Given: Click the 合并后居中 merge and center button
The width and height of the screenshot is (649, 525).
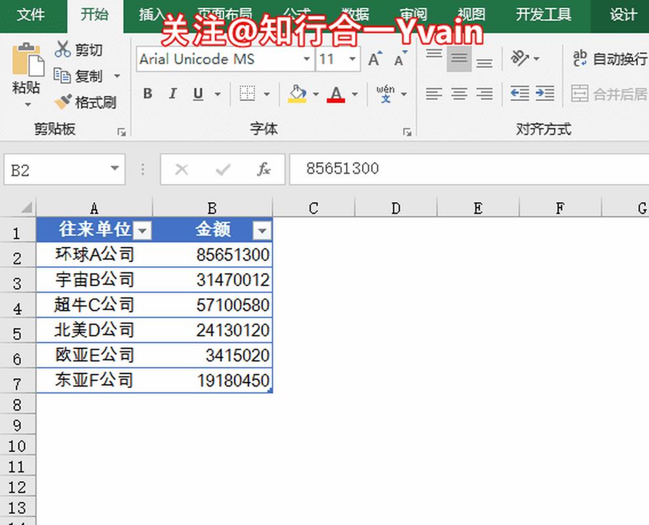Looking at the screenshot, I should click(x=610, y=94).
